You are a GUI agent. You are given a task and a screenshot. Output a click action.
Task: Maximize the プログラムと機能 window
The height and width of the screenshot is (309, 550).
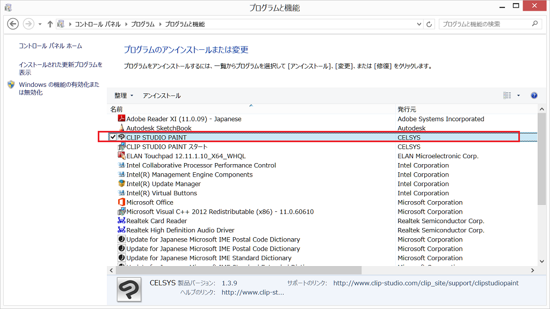coord(516,6)
